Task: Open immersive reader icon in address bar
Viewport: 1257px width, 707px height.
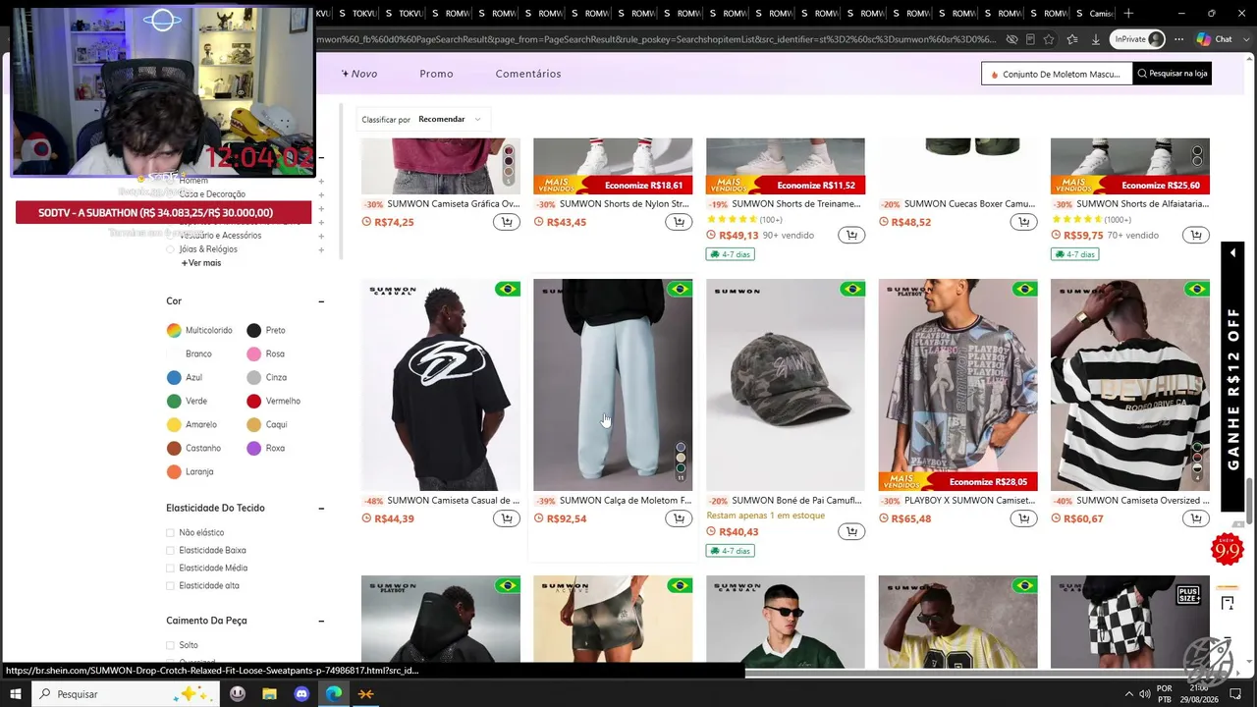Action: click(x=1030, y=39)
